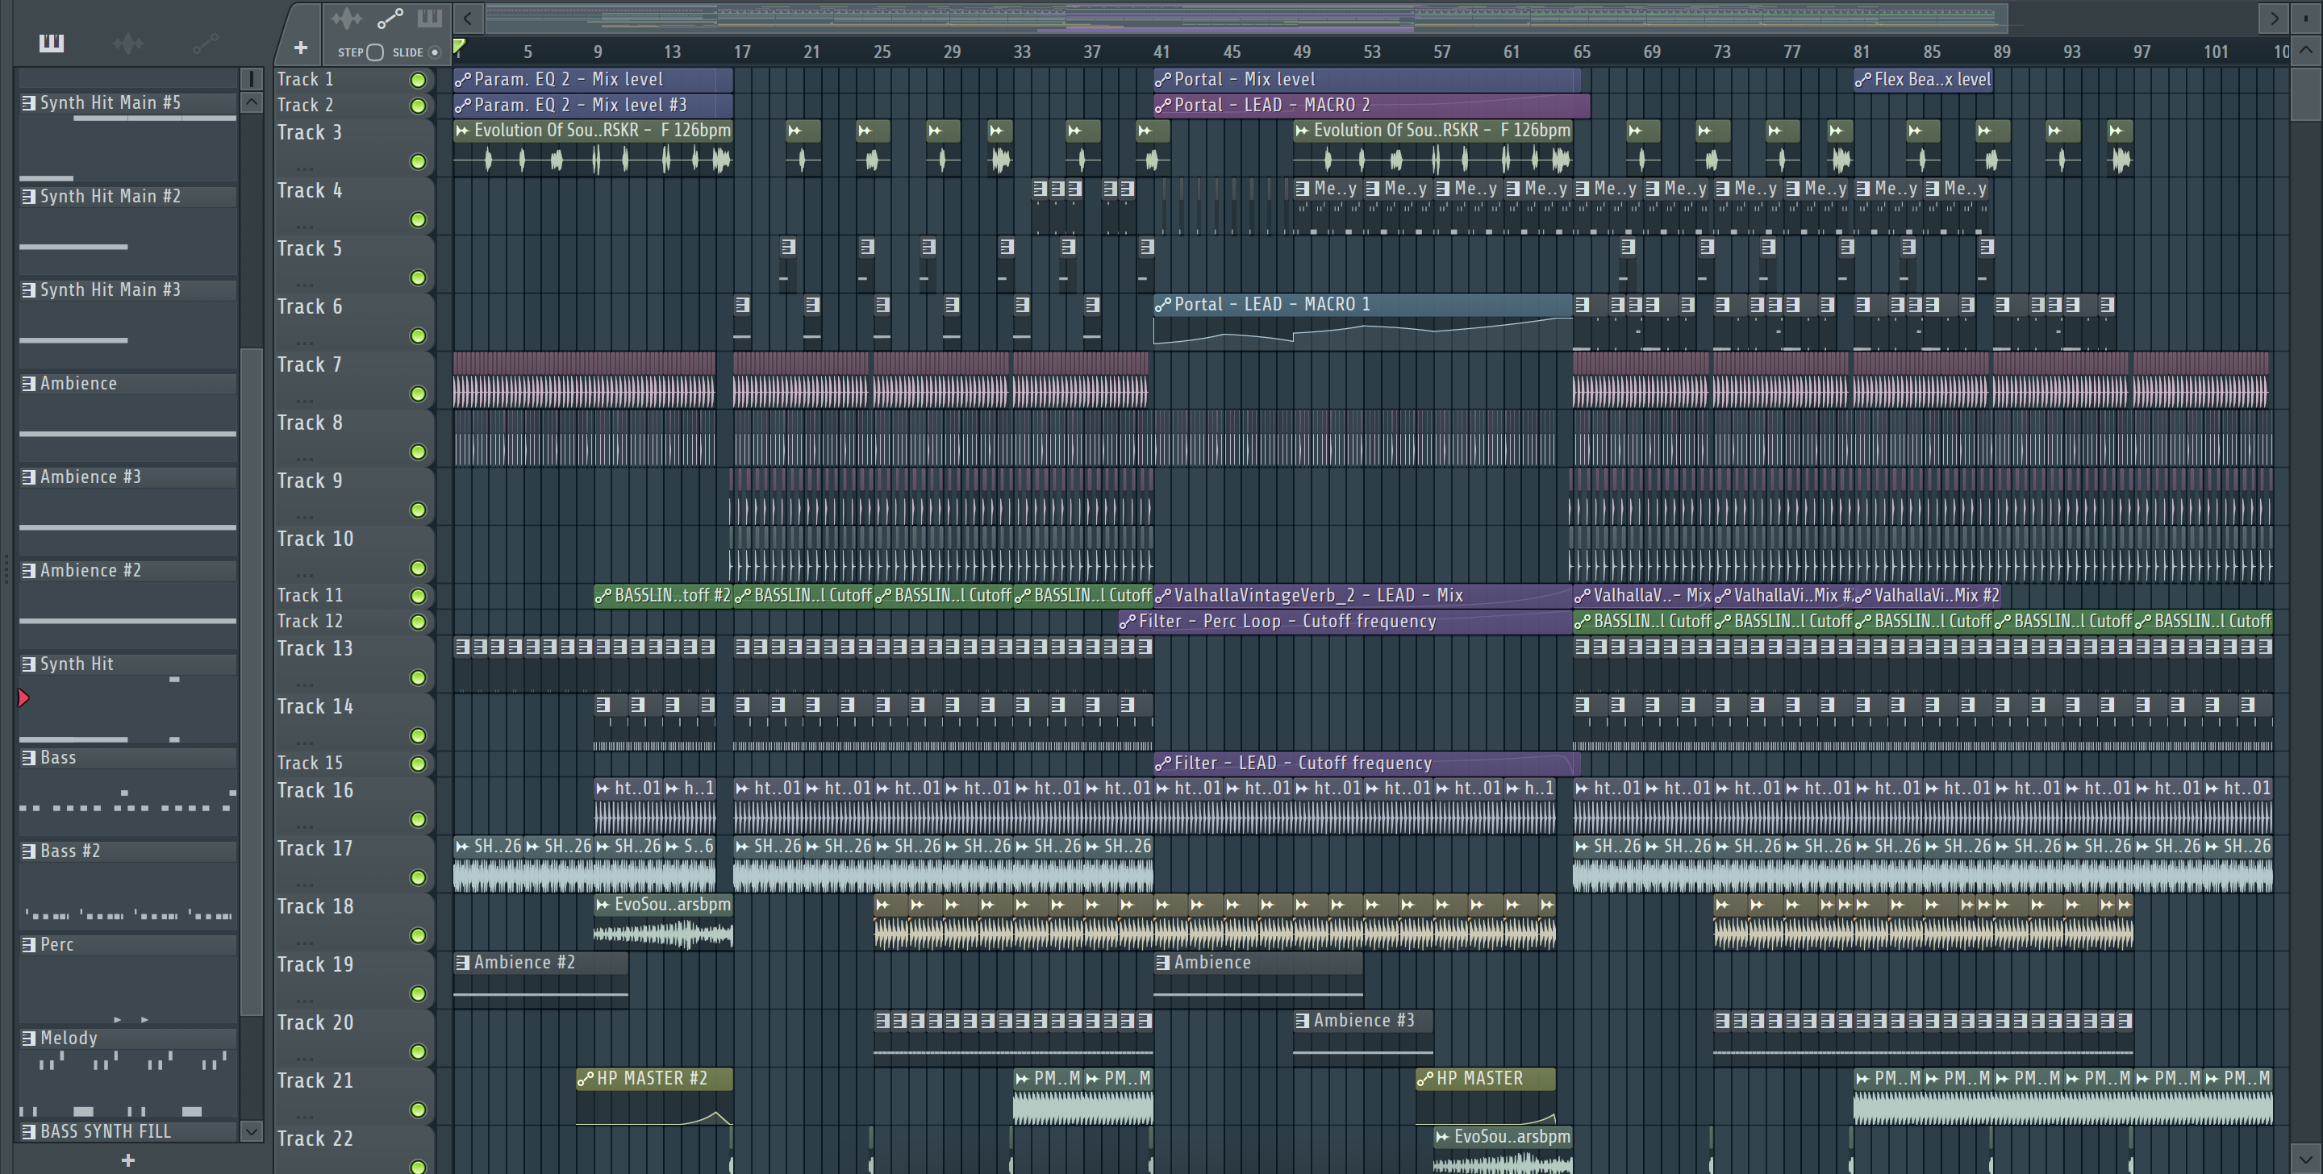The image size is (2323, 1174).
Task: Mute Track 15 with its green light
Action: click(418, 764)
